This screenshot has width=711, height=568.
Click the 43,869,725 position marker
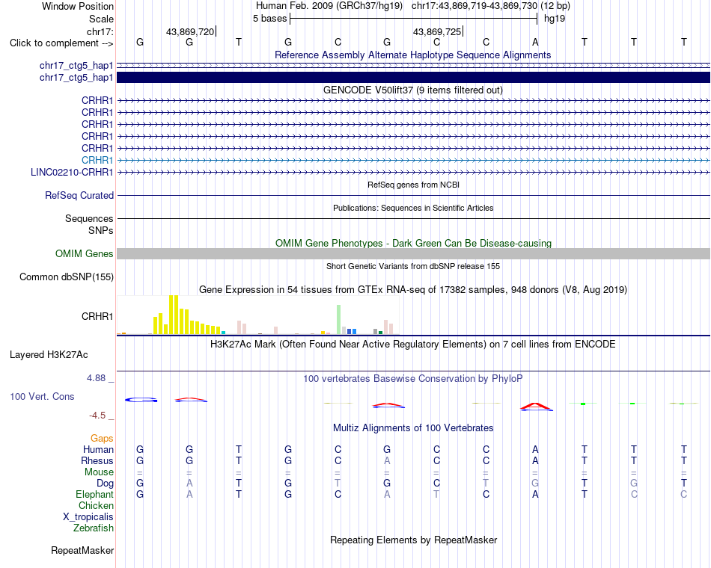coord(438,31)
